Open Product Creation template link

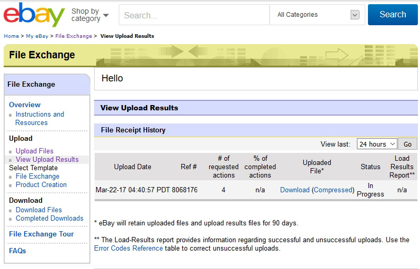point(41,185)
